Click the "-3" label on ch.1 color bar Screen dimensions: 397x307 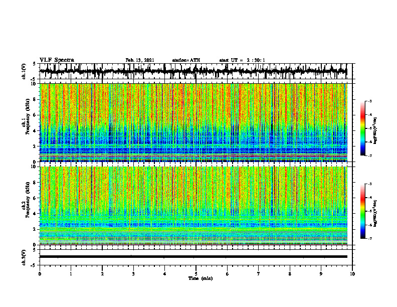point(369,101)
